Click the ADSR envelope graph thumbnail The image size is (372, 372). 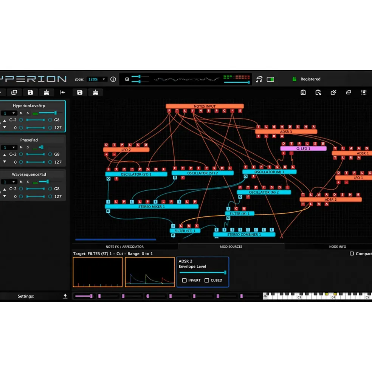[x=150, y=272]
